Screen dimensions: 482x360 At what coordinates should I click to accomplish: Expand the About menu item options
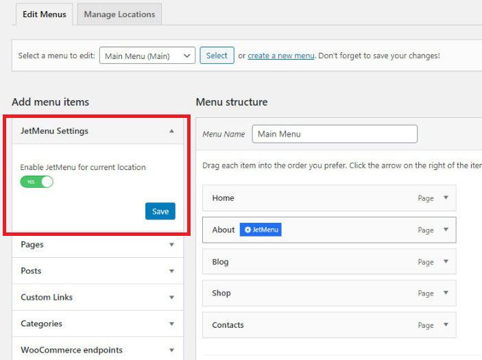point(446,230)
